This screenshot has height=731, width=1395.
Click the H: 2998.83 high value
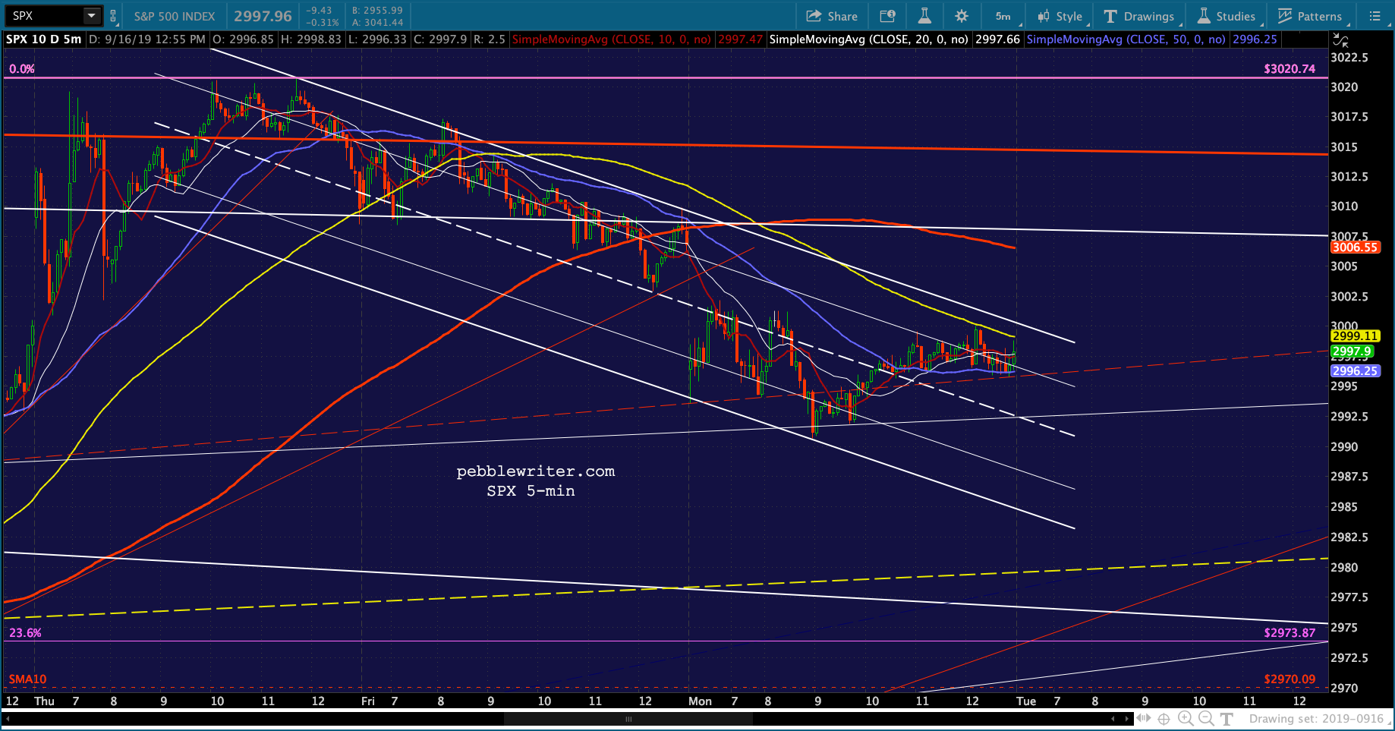[x=310, y=39]
